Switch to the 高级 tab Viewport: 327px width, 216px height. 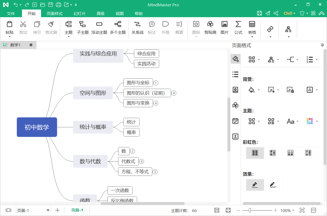[x=101, y=13]
